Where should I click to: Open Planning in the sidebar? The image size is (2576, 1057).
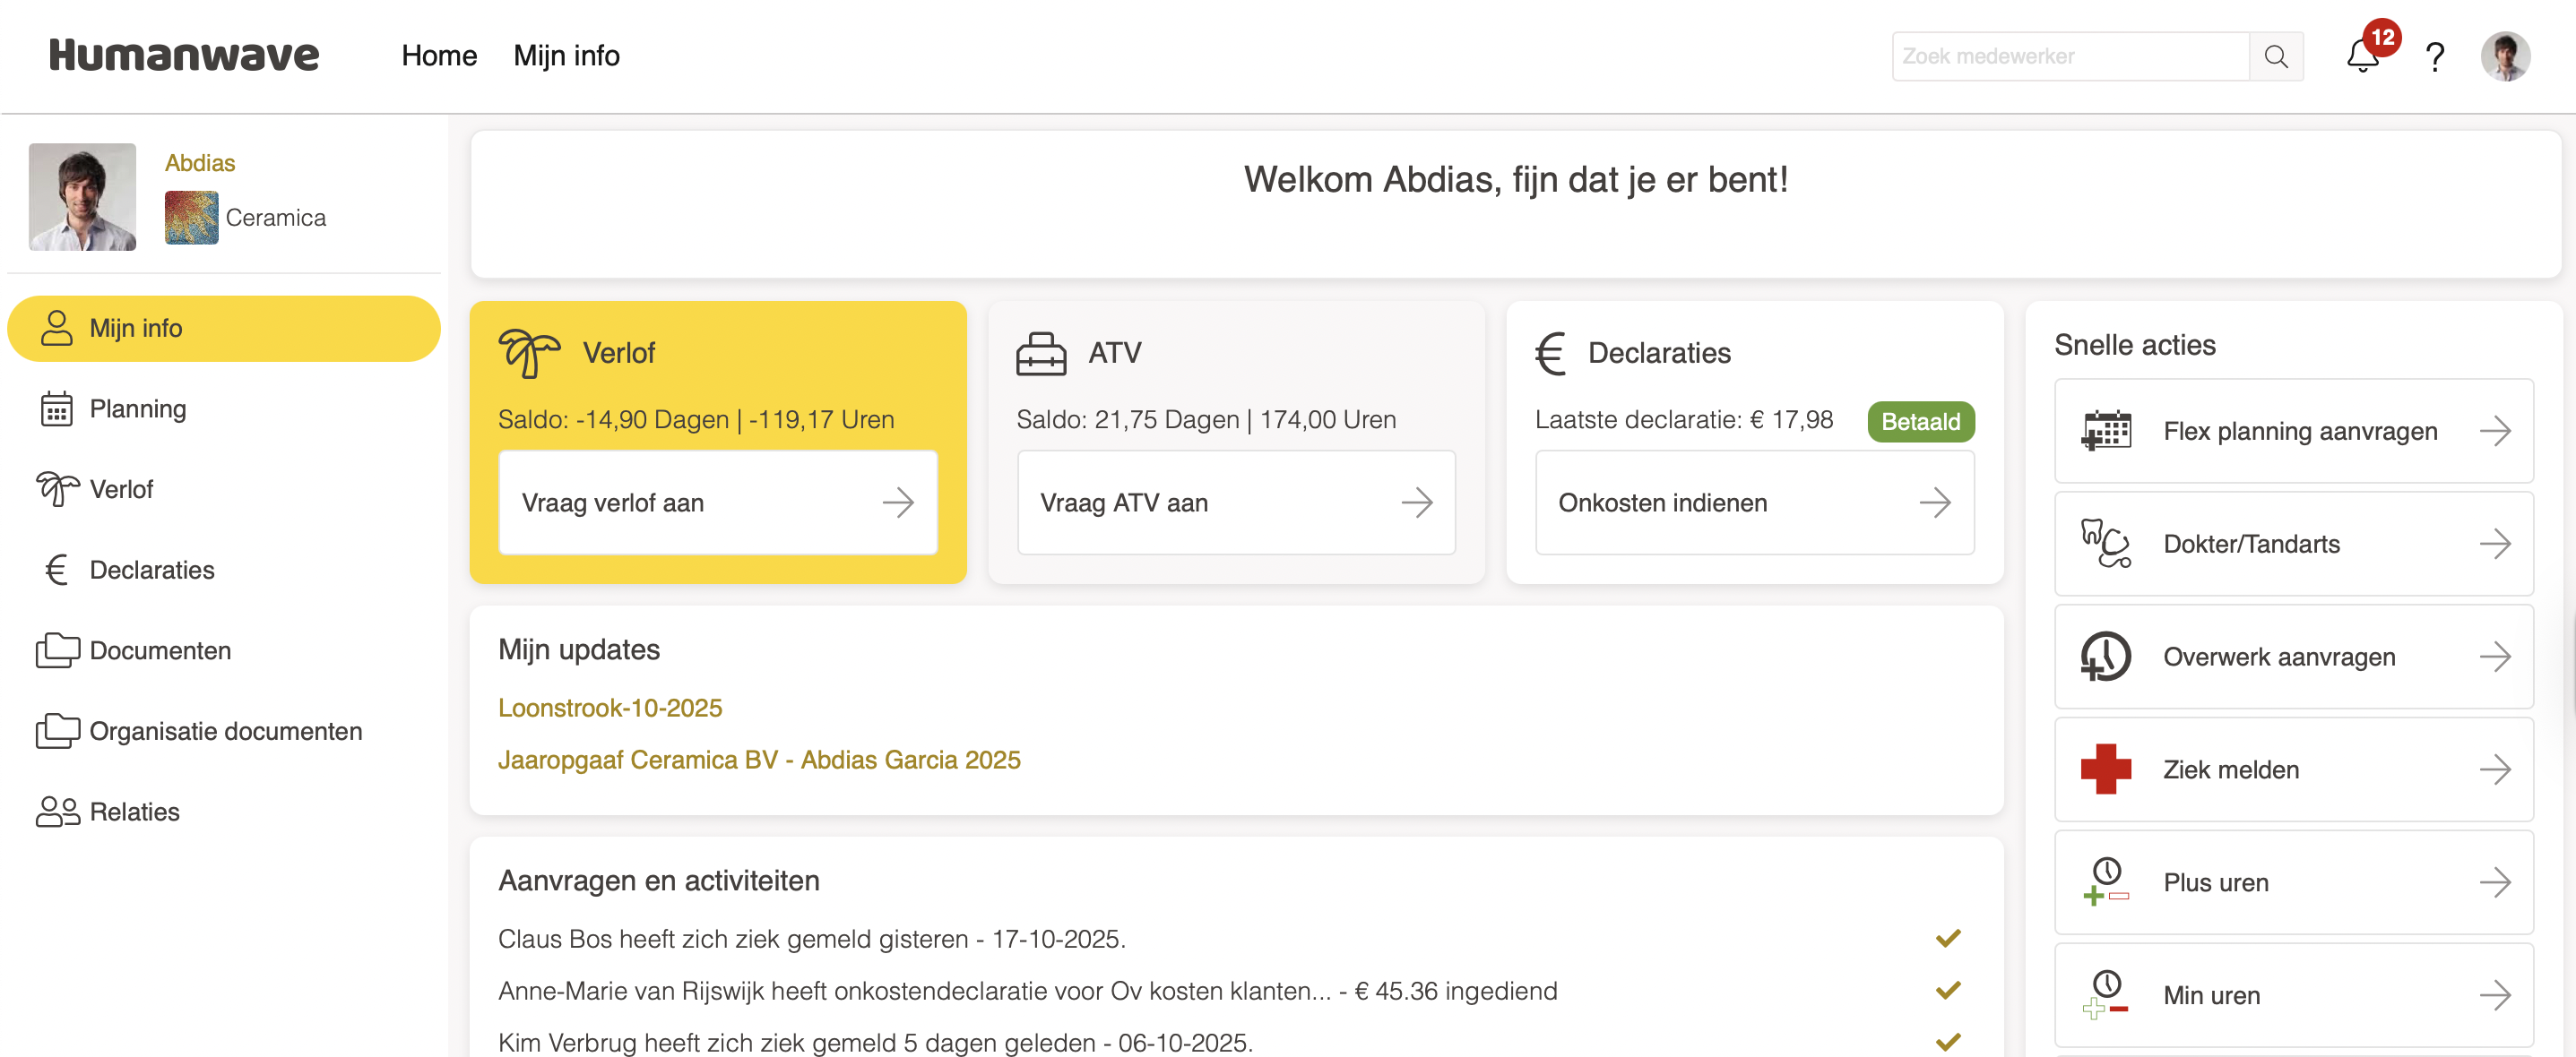coord(138,408)
